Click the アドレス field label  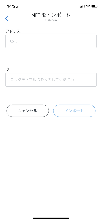point(13,31)
